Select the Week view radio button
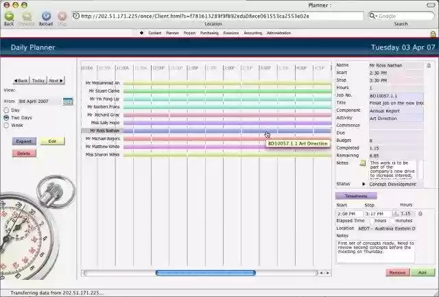439x297 pixels. coord(6,126)
